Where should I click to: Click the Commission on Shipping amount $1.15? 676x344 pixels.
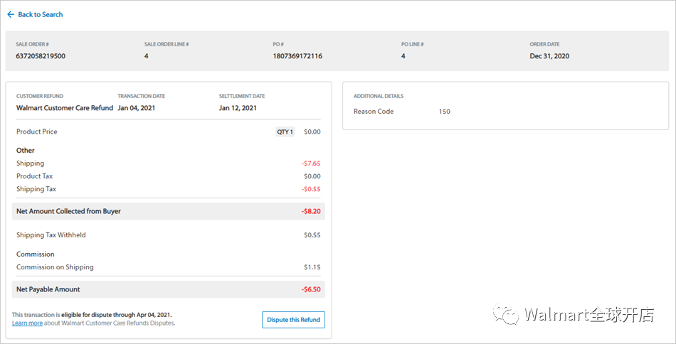[x=312, y=267]
